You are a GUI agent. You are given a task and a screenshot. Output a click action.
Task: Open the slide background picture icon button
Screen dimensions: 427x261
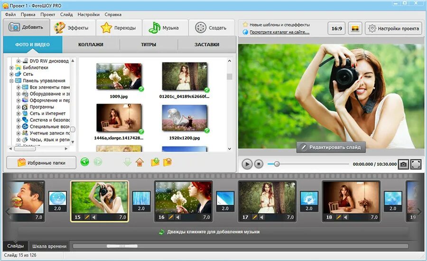point(355,28)
